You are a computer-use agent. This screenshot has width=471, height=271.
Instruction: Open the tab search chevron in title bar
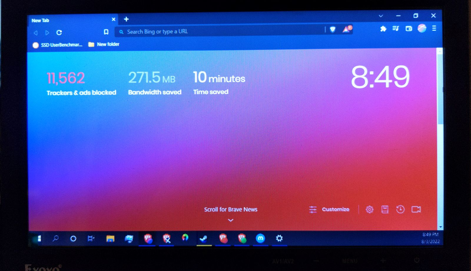click(381, 16)
